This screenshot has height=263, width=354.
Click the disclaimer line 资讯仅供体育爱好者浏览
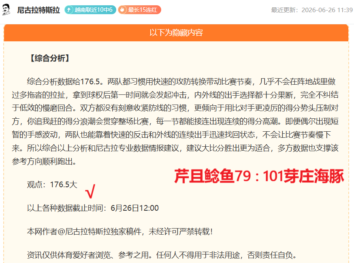pos(162,255)
